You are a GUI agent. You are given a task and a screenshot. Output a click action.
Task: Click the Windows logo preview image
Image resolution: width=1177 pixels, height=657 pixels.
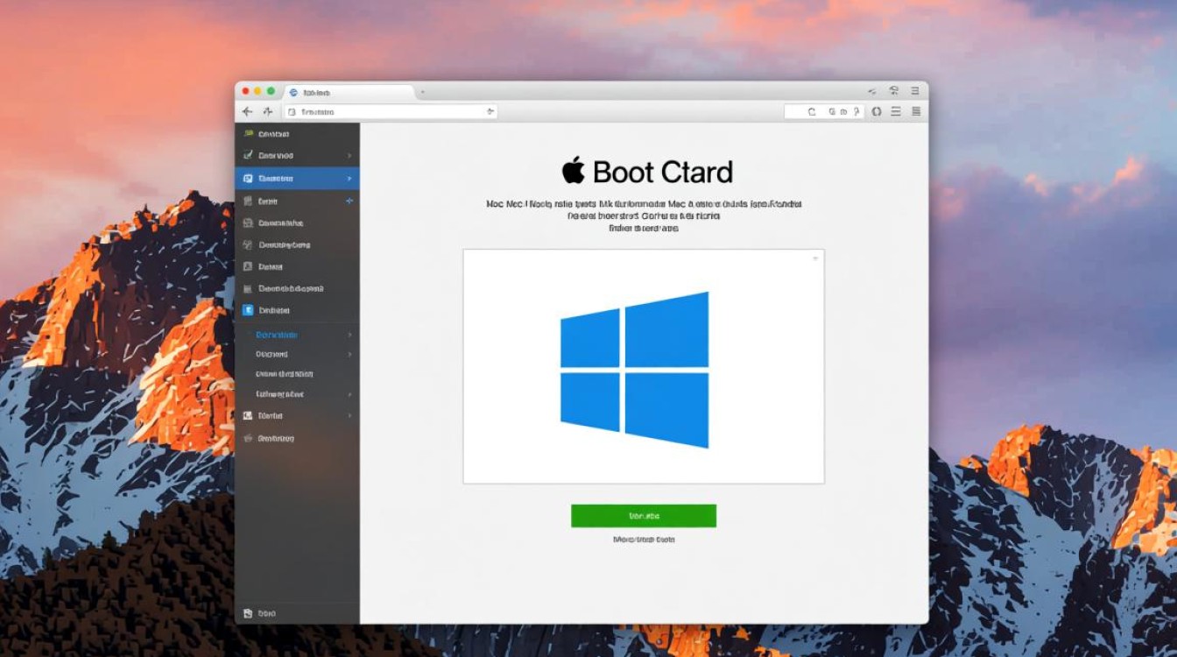[x=643, y=366]
